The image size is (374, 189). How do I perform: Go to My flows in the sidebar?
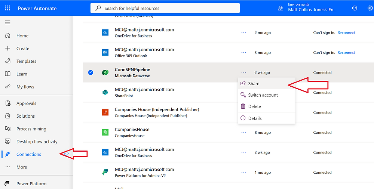point(25,87)
